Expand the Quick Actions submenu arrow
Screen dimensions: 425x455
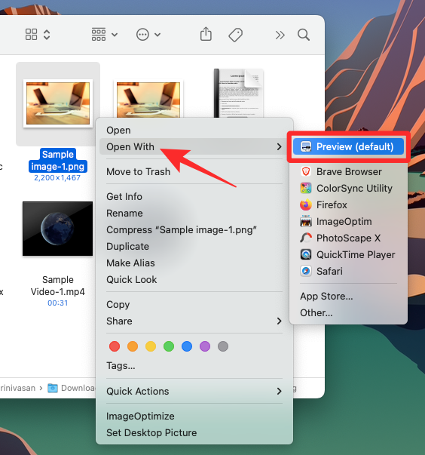pyautogui.click(x=279, y=391)
